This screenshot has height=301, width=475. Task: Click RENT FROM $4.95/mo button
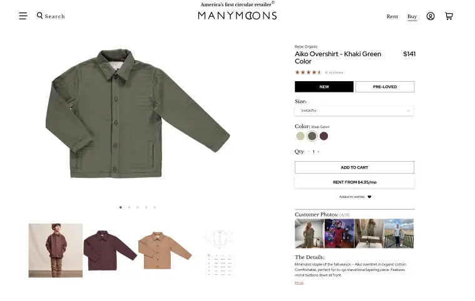tap(354, 182)
